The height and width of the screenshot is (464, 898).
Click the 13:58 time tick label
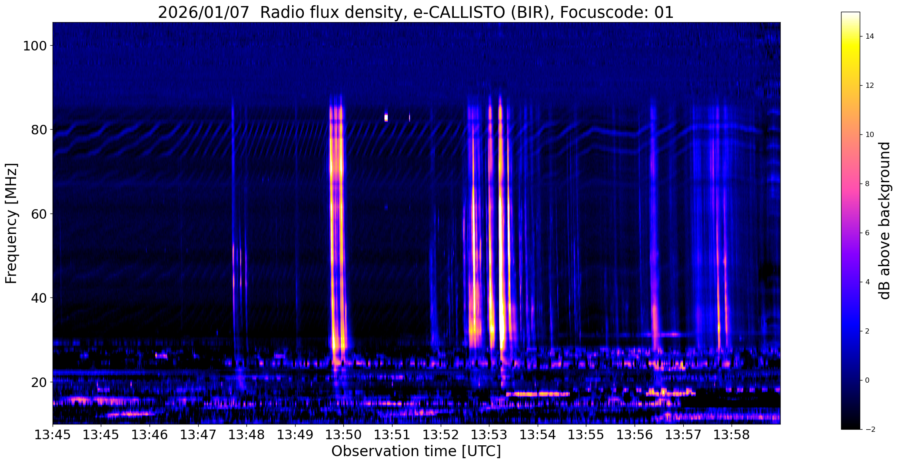point(732,435)
